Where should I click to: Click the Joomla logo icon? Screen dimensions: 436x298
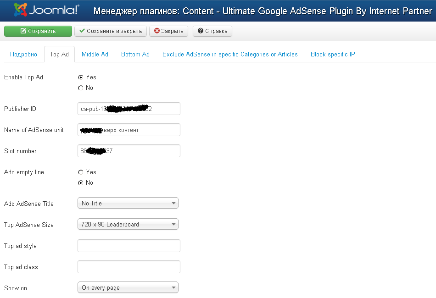point(20,10)
